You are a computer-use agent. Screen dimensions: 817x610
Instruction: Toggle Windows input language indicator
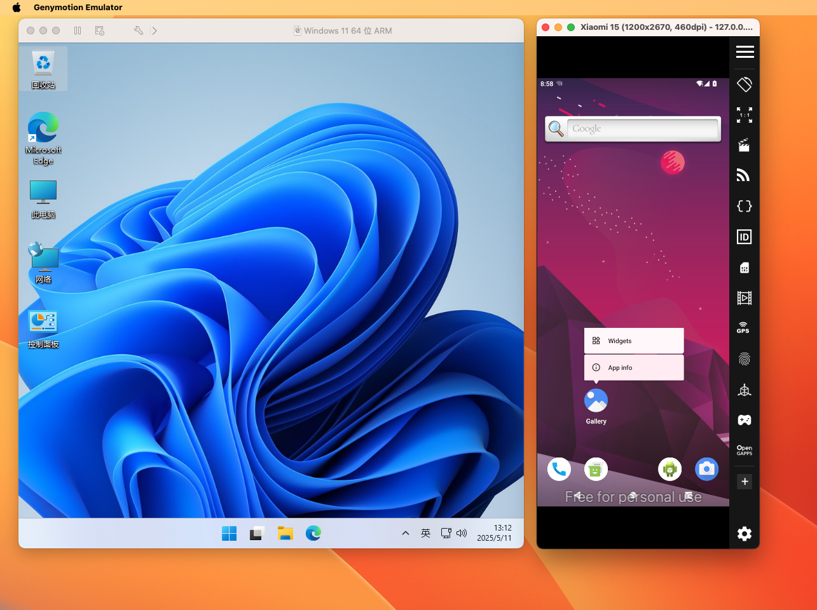point(425,533)
